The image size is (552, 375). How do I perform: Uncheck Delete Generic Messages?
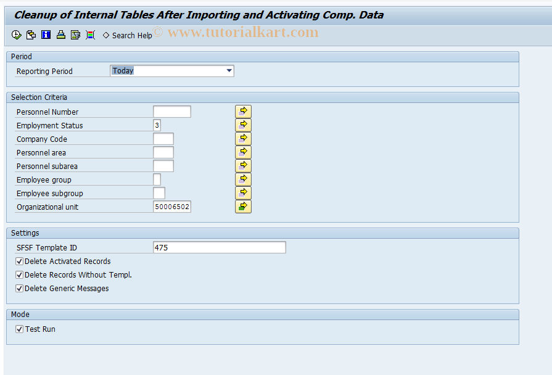coord(20,289)
